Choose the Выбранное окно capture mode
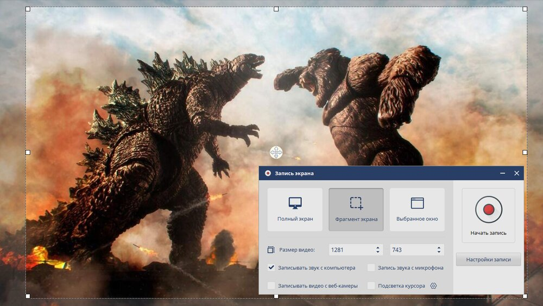The width and height of the screenshot is (543, 306). pyautogui.click(x=417, y=210)
